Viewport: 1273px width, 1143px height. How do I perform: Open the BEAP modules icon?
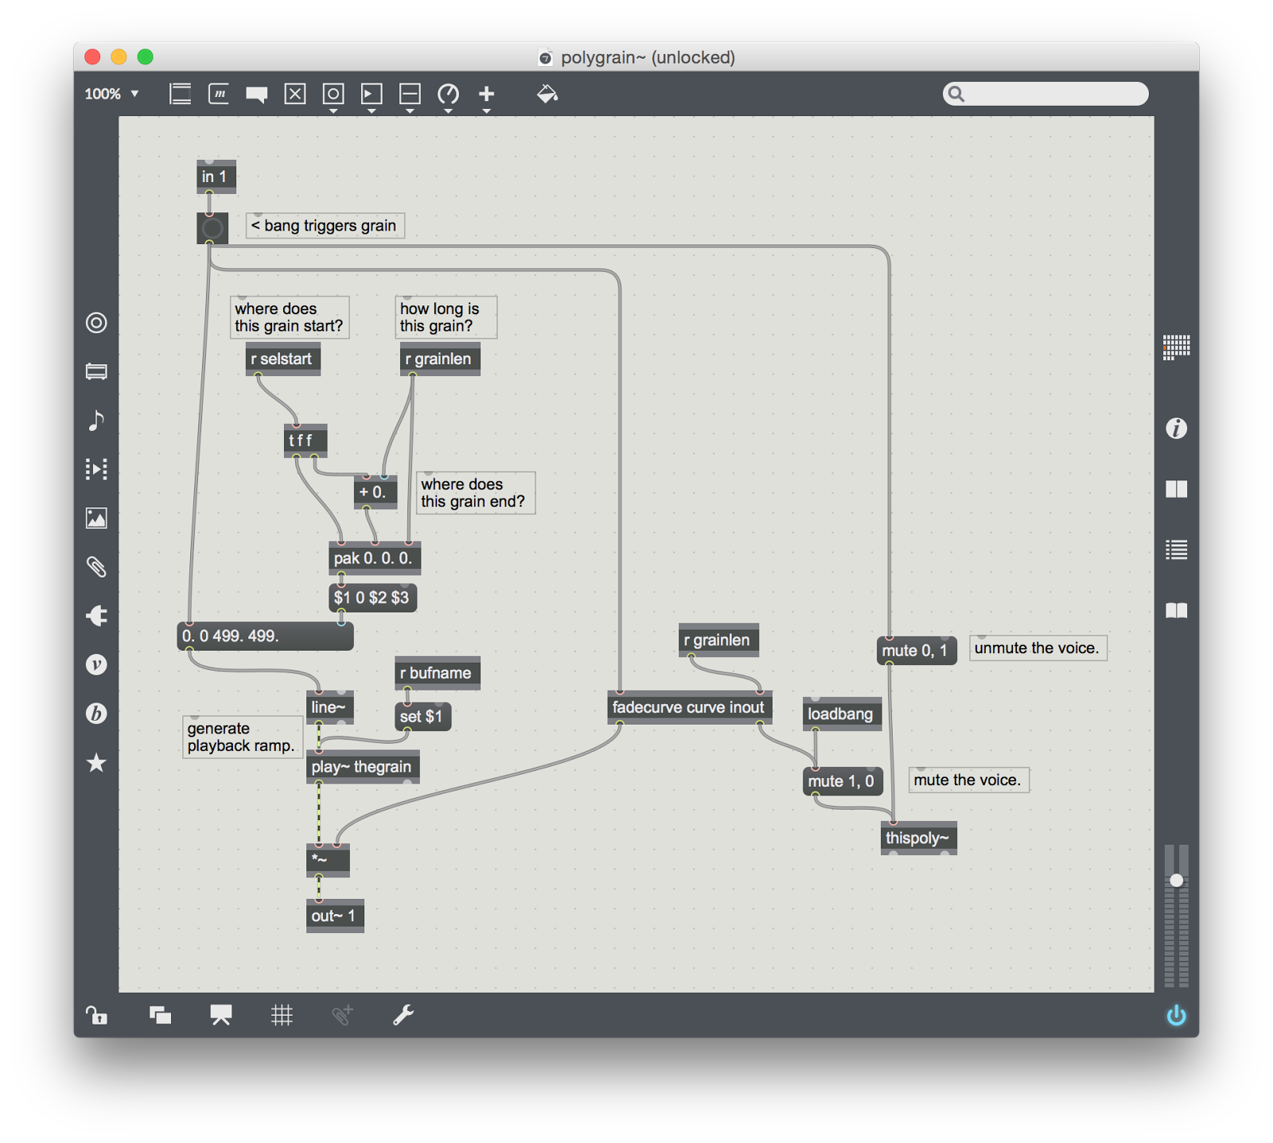96,713
